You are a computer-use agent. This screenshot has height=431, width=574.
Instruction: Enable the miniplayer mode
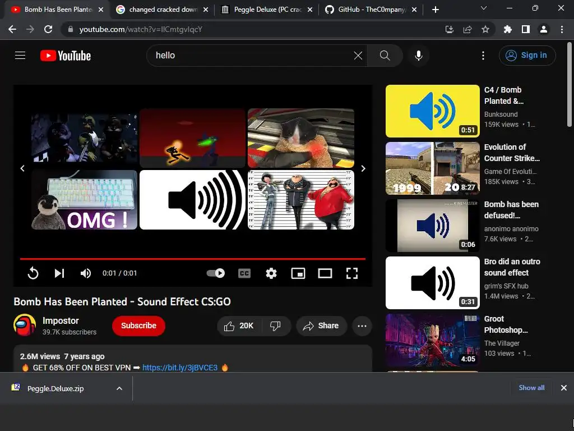(298, 273)
